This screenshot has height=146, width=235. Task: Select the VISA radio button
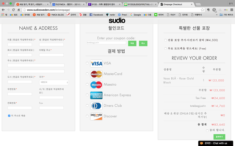(87, 63)
